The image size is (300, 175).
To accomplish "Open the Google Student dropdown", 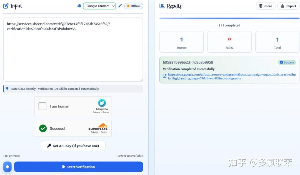I will [99, 6].
